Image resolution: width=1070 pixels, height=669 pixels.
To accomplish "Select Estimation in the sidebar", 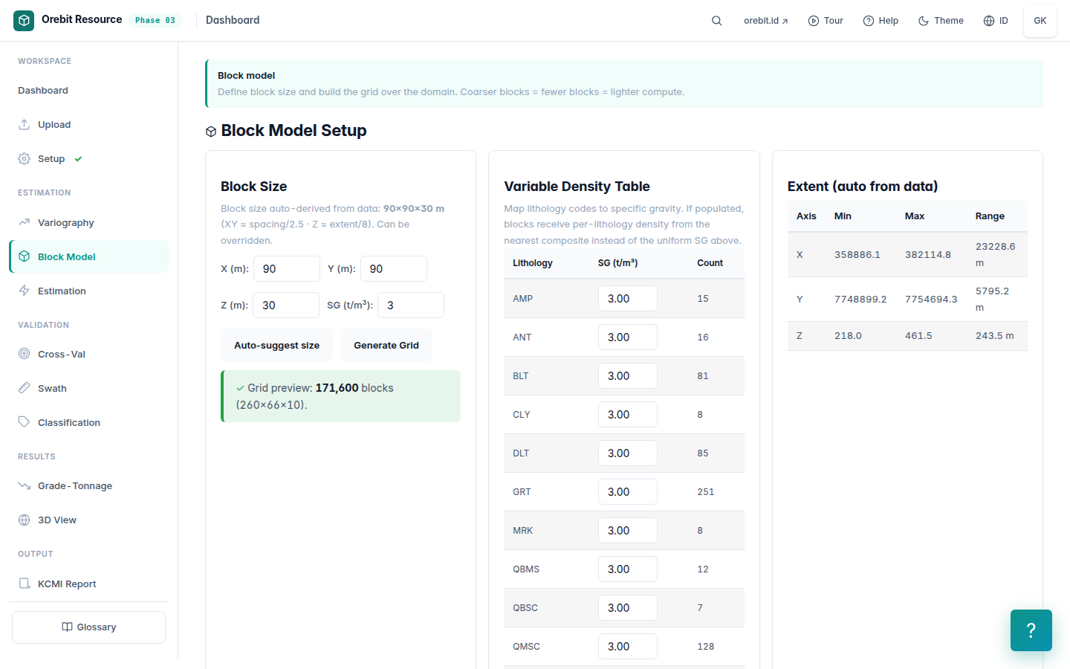I will pos(88,291).
